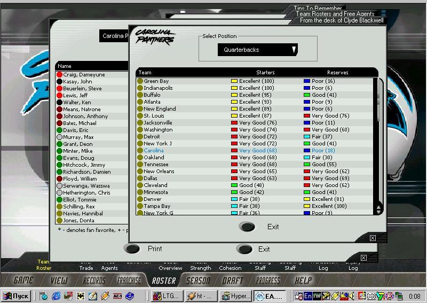Image resolution: width=427 pixels, height=303 pixels.
Task: Select the Green Bay team row icon
Action: 140,81
